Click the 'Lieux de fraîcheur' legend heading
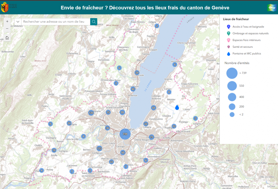 coord(236,19)
